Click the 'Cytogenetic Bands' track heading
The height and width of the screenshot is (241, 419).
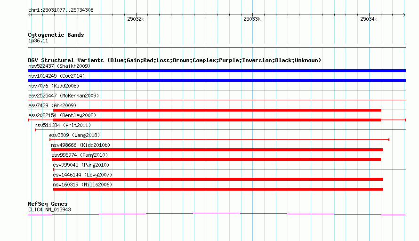coord(56,35)
